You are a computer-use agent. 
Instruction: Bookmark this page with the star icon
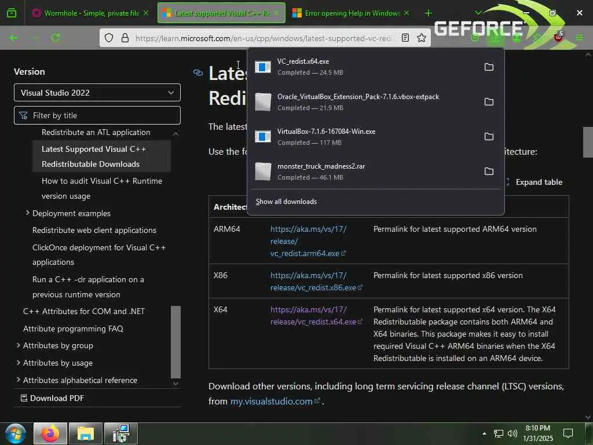click(x=422, y=38)
